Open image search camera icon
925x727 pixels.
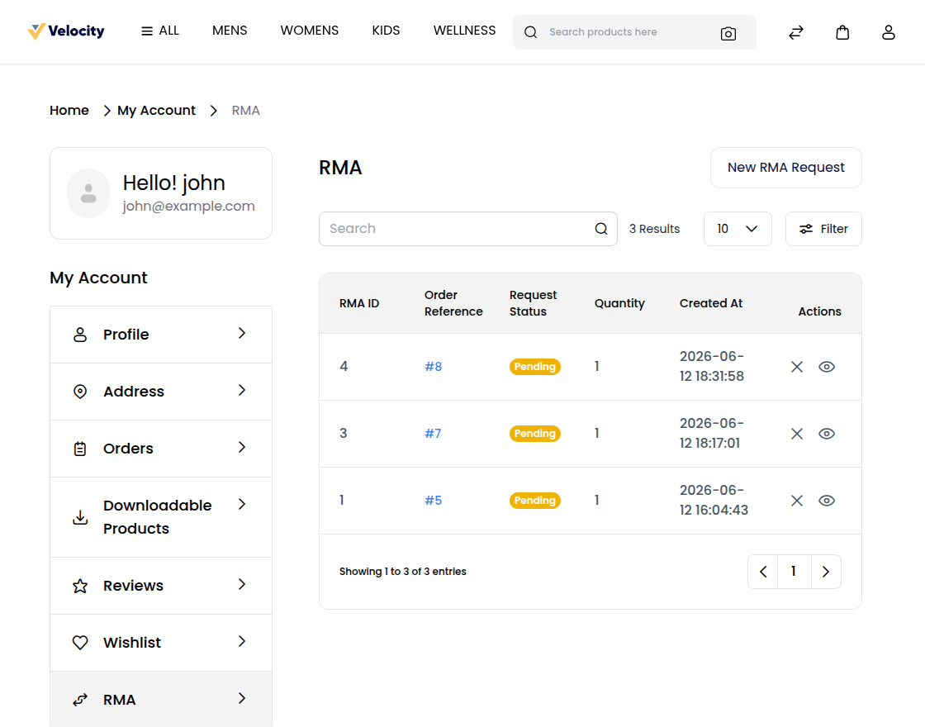728,34
